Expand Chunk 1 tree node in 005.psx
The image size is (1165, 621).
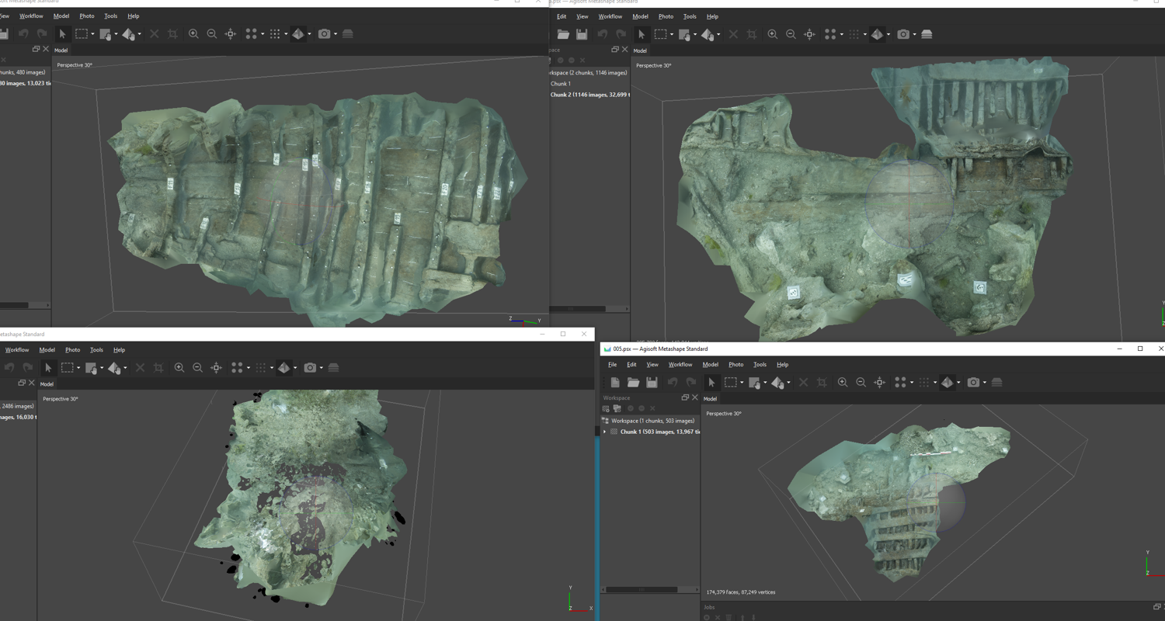605,432
